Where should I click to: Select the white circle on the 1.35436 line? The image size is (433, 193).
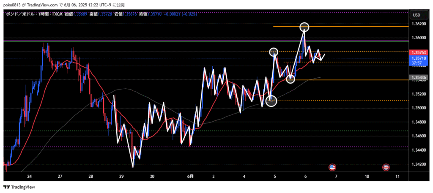(x=290, y=79)
